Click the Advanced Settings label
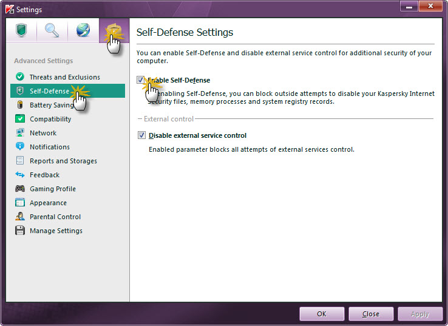The image size is (448, 326). (x=44, y=61)
